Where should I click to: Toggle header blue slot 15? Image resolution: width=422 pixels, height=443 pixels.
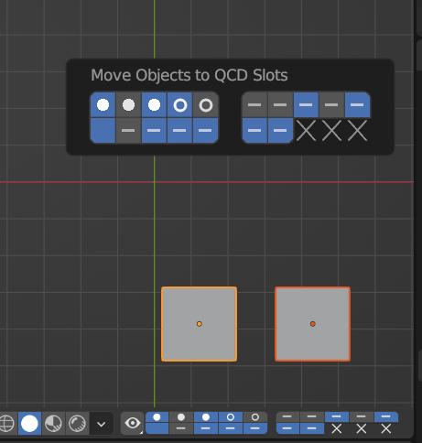[255, 428]
